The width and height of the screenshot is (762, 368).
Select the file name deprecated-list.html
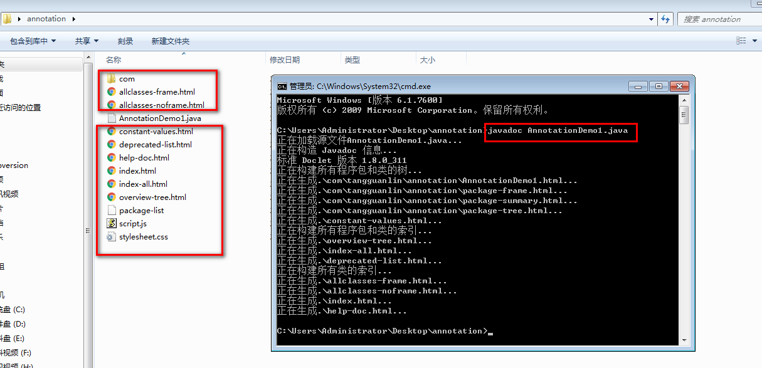(x=156, y=144)
